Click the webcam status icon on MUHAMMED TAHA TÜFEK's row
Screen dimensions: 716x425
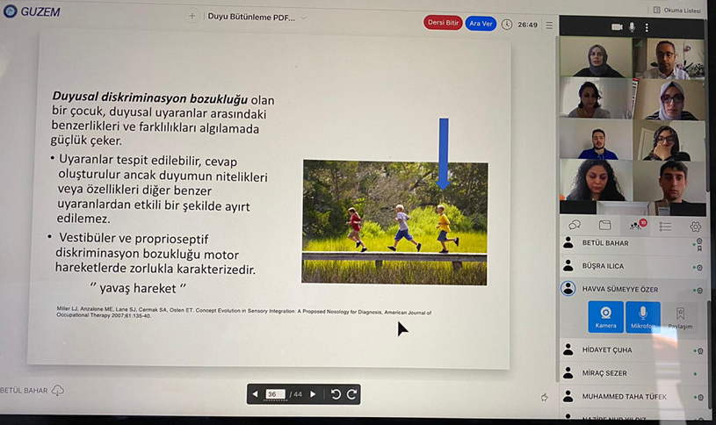[700, 398]
